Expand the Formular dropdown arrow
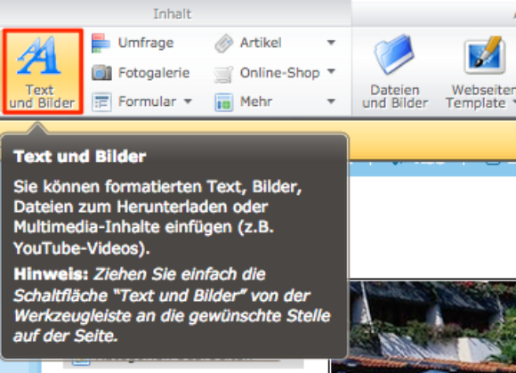This screenshot has height=373, width=516. [x=188, y=101]
